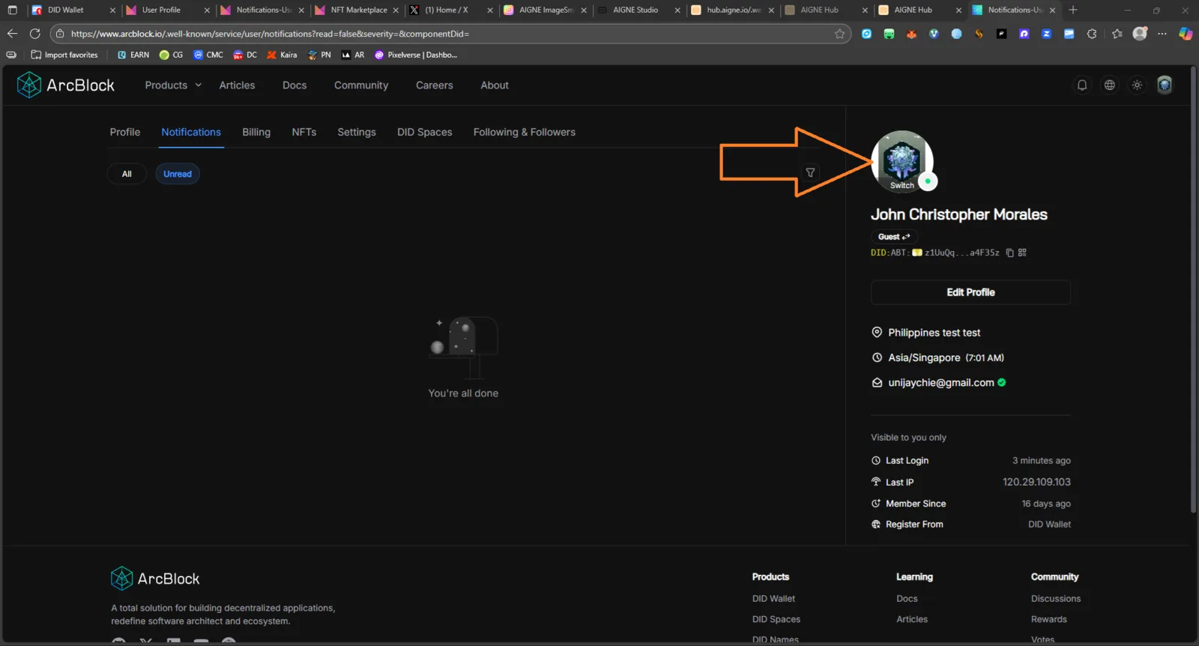The height and width of the screenshot is (646, 1199).
Task: Open a new browser tab
Action: click(1073, 10)
